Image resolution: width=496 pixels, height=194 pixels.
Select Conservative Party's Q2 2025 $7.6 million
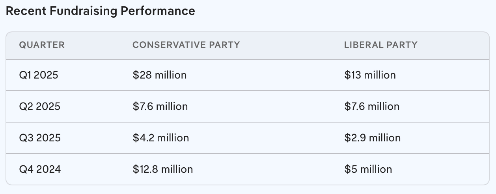pos(160,106)
